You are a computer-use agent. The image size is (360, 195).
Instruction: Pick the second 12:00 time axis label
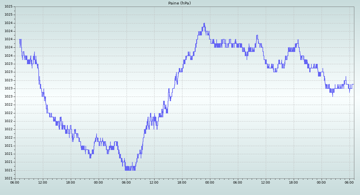(154, 182)
